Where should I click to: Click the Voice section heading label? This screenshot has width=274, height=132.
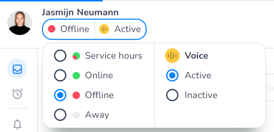tap(196, 56)
